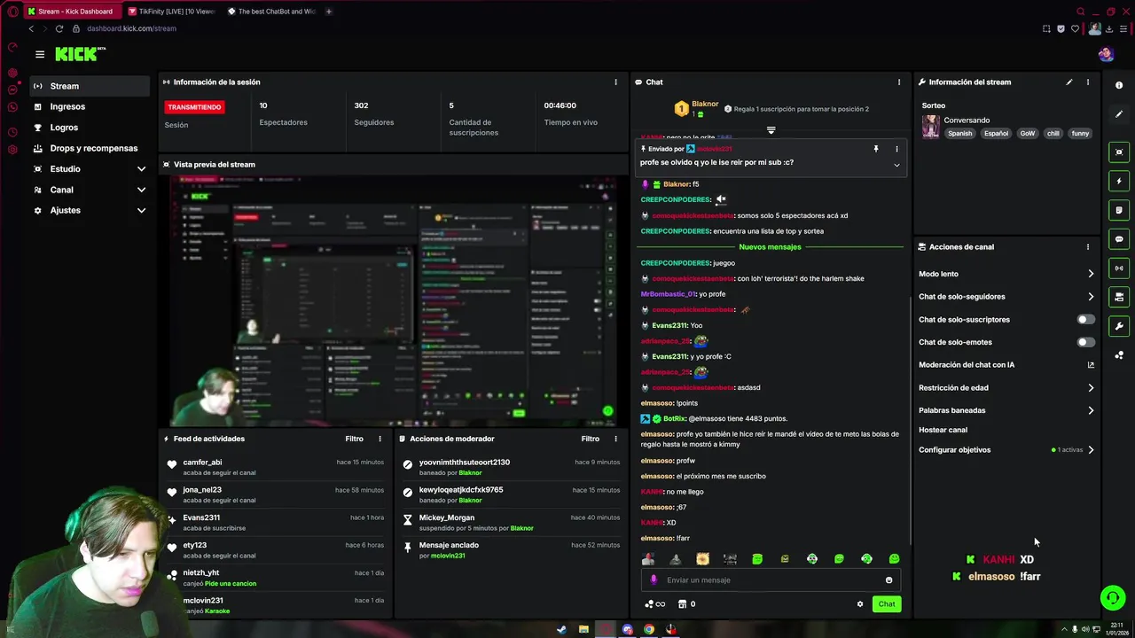The width and height of the screenshot is (1135, 638).
Task: Open Chrome from taskbar
Action: coord(649,630)
